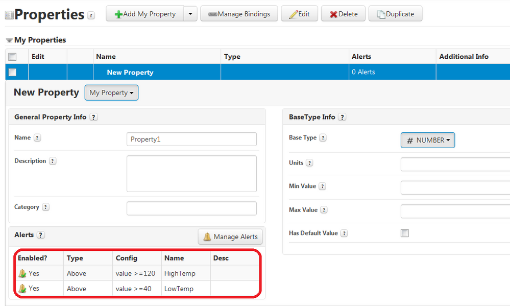Collapse the My Properties section
This screenshot has height=306, width=510.
coord(9,40)
